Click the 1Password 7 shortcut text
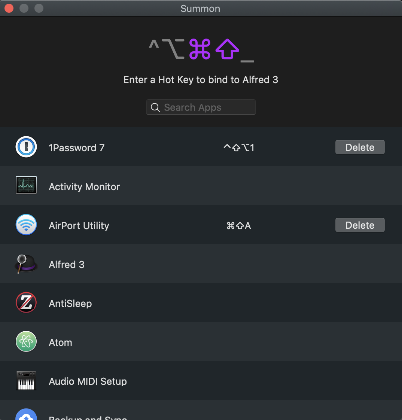 tap(239, 147)
